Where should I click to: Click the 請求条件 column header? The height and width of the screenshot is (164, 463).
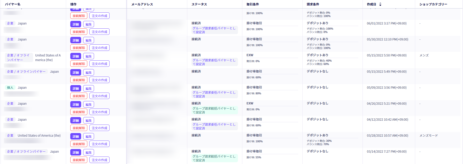(313, 4)
